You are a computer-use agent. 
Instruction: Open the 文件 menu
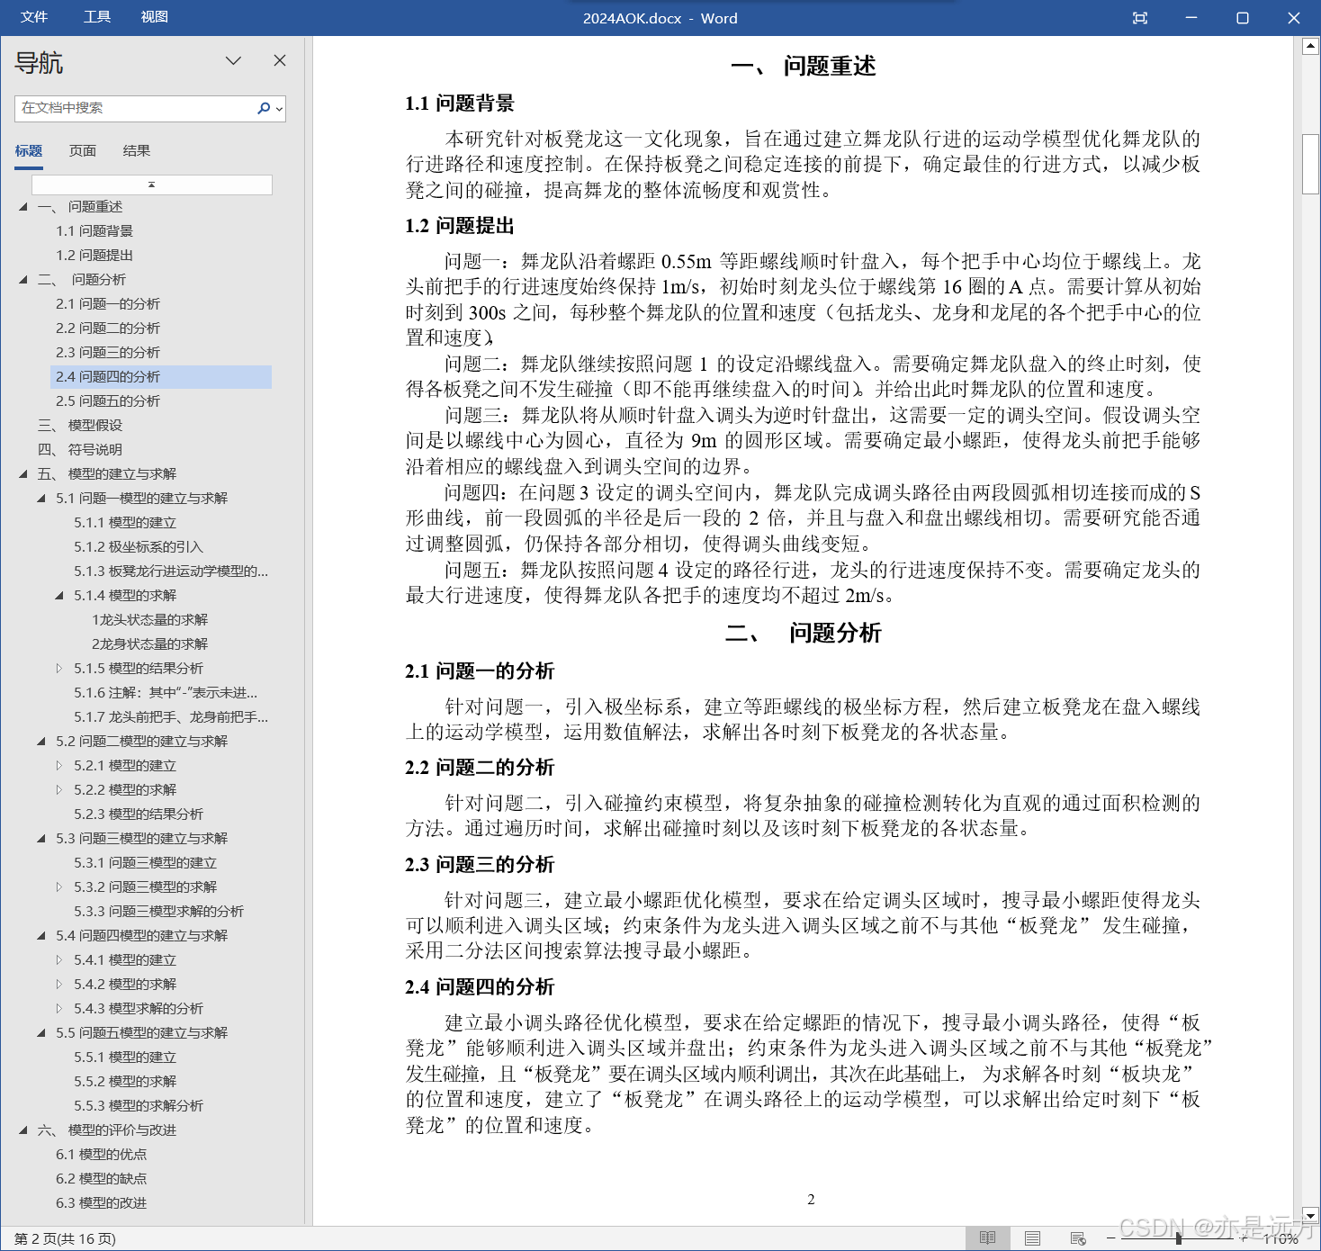pos(34,17)
